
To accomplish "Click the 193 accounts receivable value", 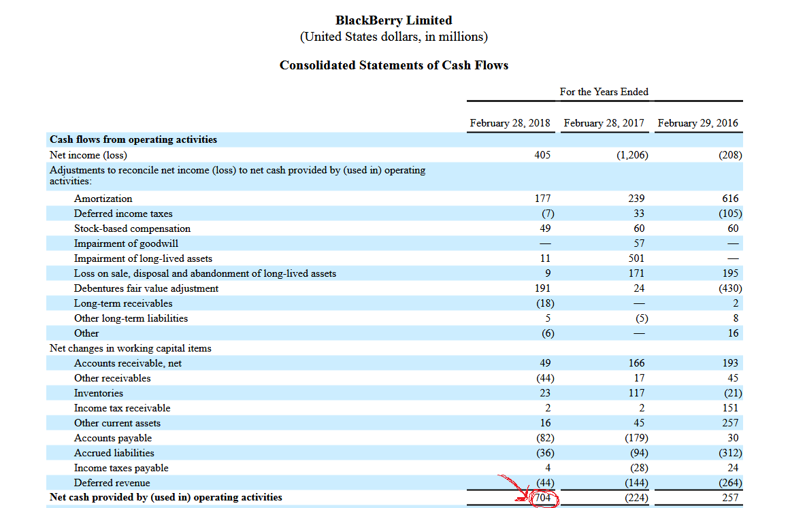I will pyautogui.click(x=730, y=362).
